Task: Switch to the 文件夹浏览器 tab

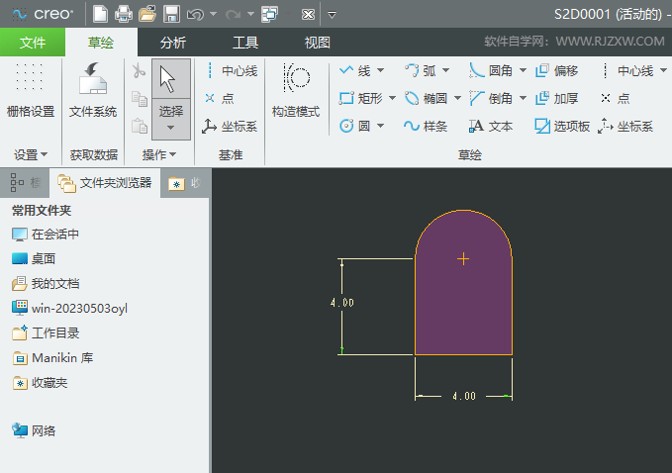Action: coord(105,183)
